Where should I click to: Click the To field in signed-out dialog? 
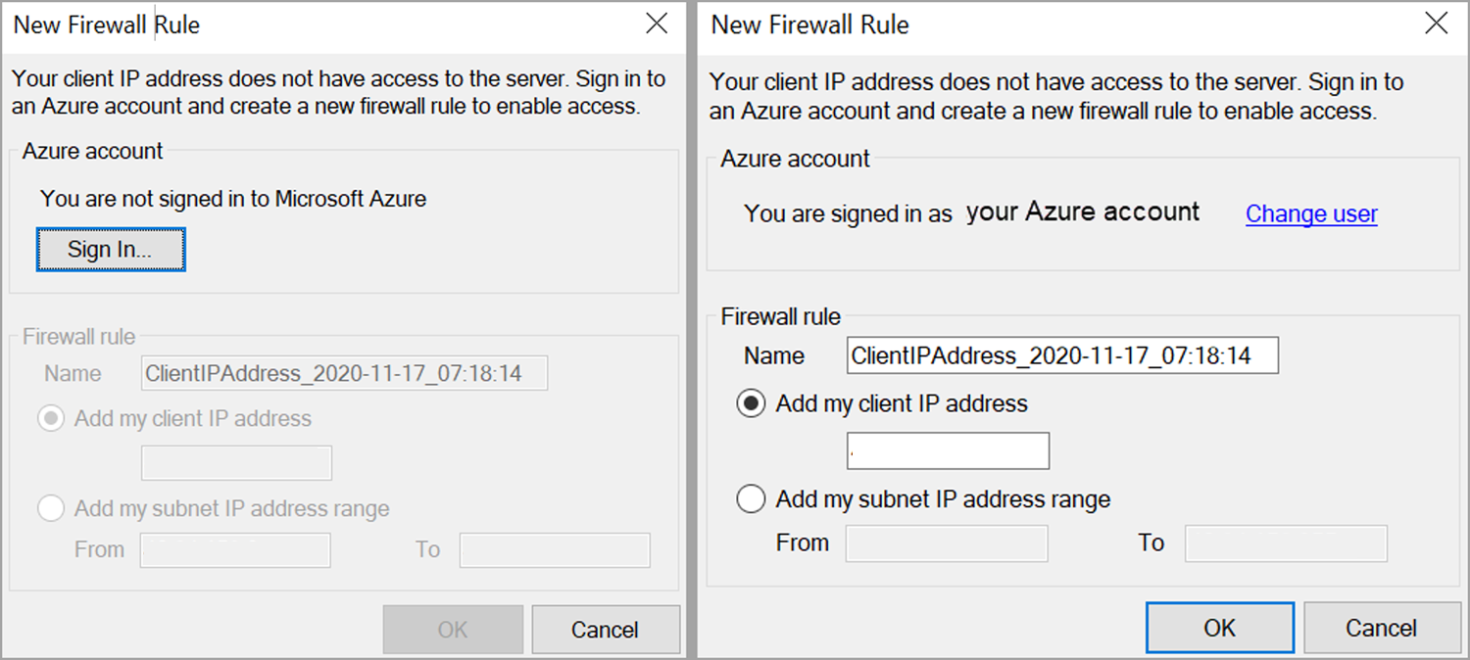pyautogui.click(x=555, y=549)
